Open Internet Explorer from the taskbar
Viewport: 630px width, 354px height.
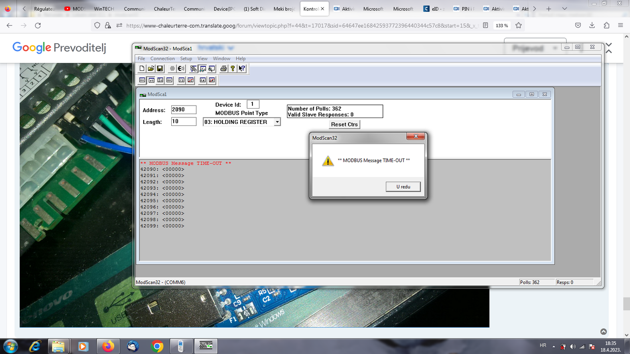point(35,346)
